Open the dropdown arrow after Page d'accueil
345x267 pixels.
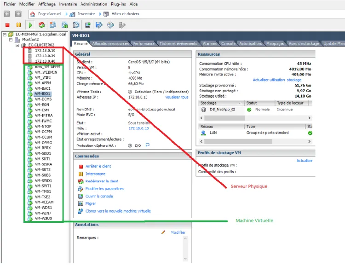[66, 14]
